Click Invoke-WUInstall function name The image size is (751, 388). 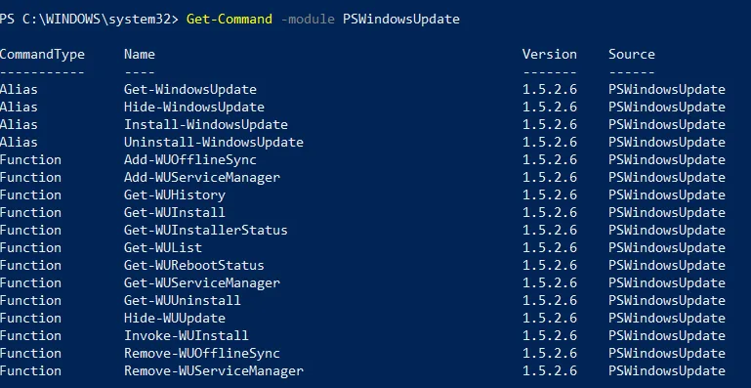[x=187, y=336]
